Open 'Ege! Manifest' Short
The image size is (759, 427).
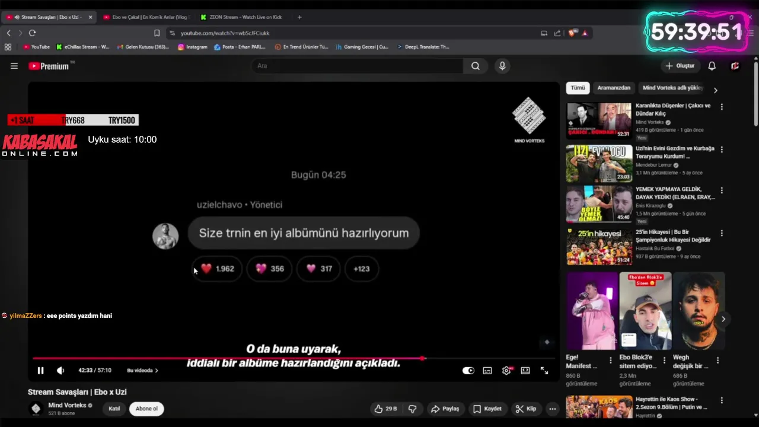(592, 311)
